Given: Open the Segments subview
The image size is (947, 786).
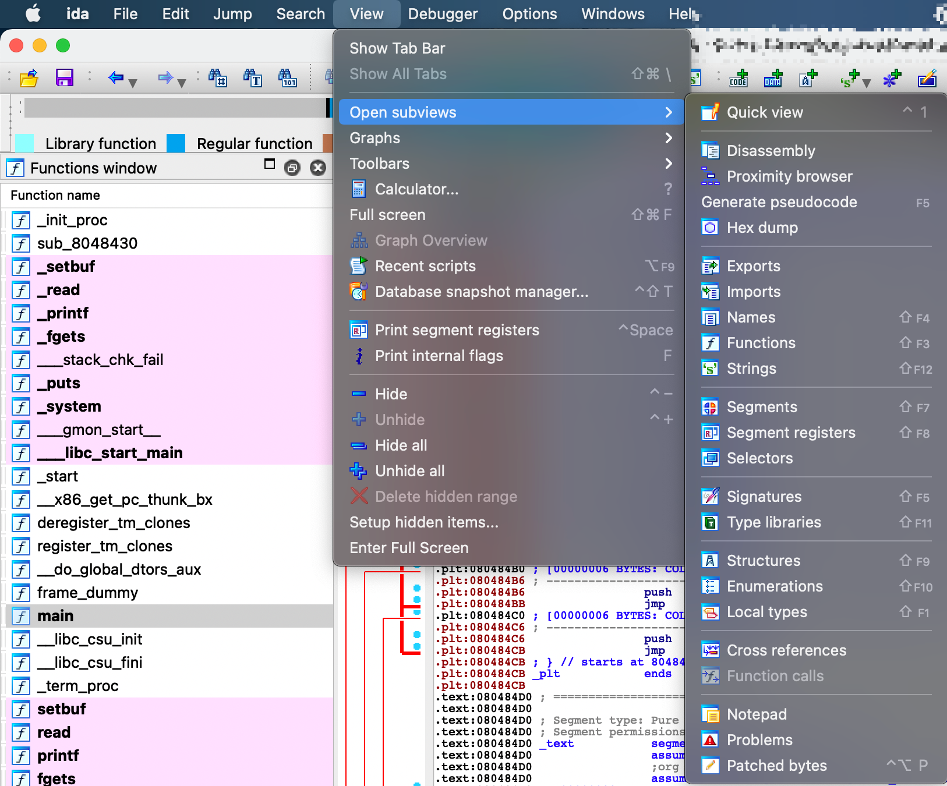Looking at the screenshot, I should pyautogui.click(x=817, y=407).
